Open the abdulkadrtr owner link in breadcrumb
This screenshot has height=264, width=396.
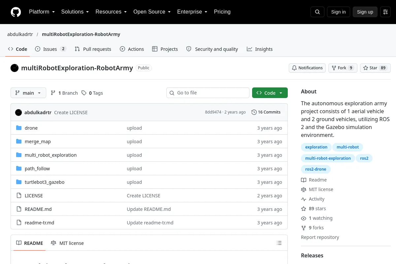[20, 34]
